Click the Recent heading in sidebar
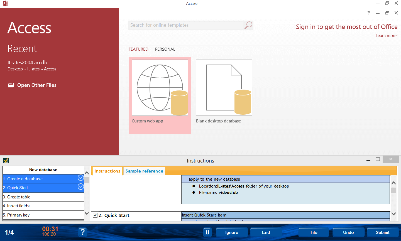The height and width of the screenshot is (241, 401). [x=22, y=49]
